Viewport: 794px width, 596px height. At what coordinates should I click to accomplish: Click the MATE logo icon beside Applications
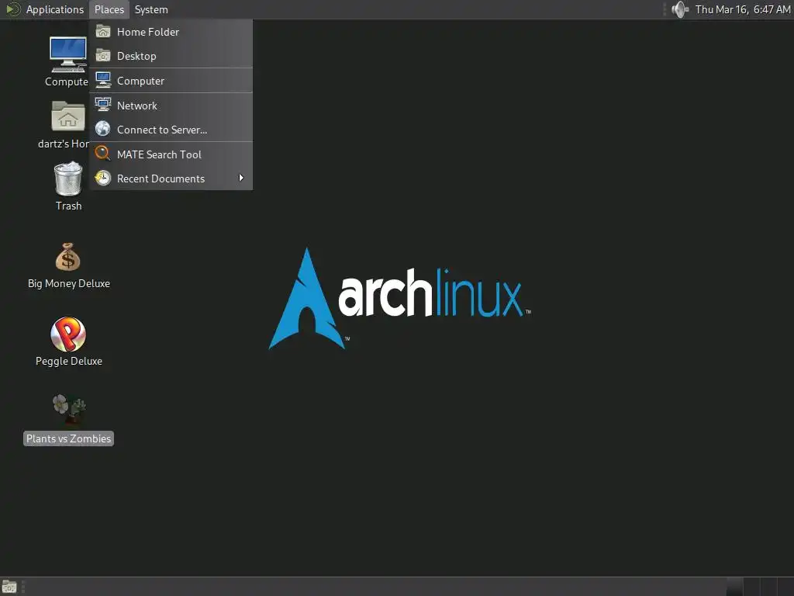click(13, 9)
